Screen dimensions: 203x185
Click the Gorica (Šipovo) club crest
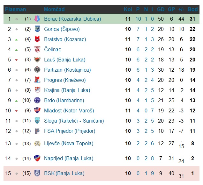37,29
